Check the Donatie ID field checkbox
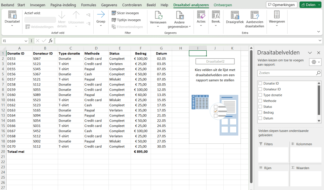 point(260,84)
